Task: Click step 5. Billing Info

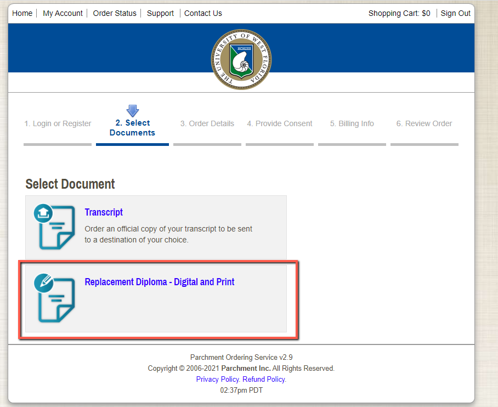Action: coord(352,123)
